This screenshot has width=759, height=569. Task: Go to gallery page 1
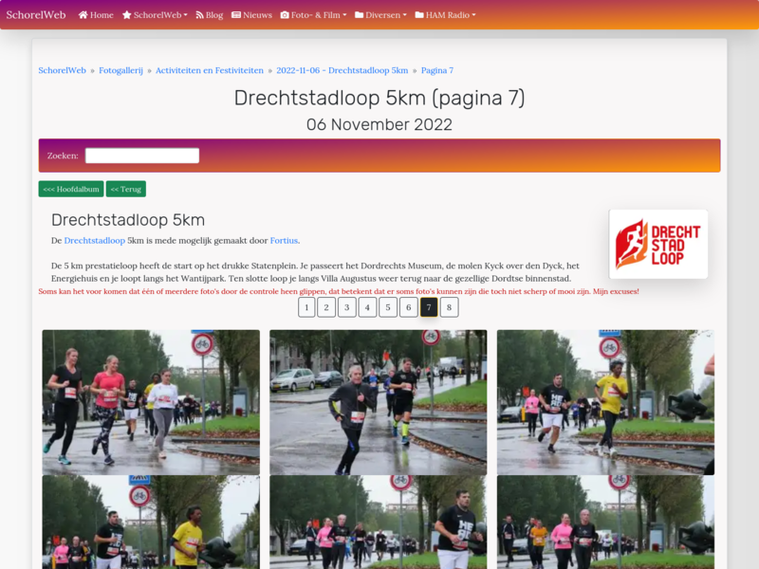coord(306,307)
